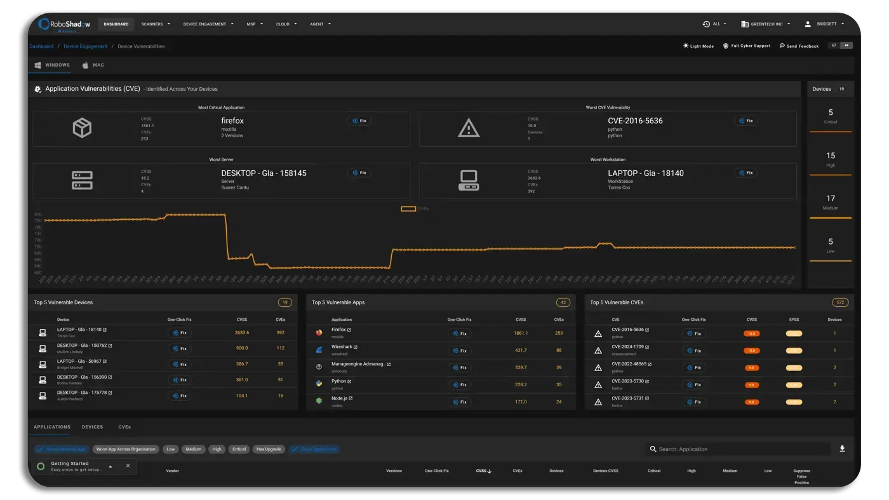This screenshot has height=500, width=889.
Task: Select the Applications tab
Action: [x=52, y=427]
